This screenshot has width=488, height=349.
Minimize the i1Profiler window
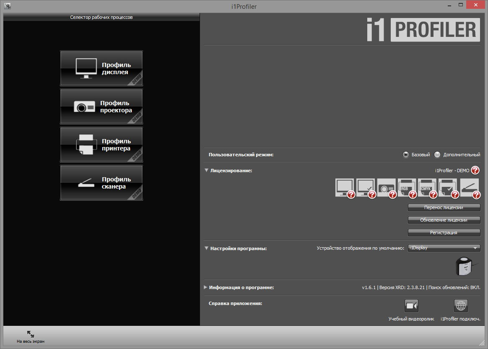(449, 5)
